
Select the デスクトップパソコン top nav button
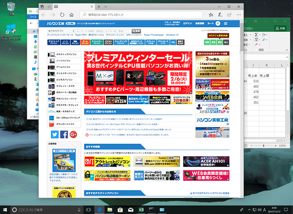pos(54,42)
